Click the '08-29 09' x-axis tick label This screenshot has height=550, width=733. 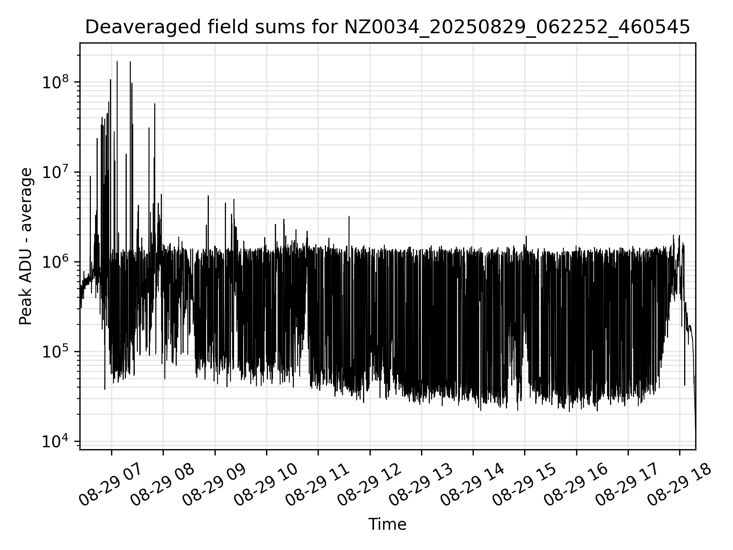pyautogui.click(x=214, y=485)
